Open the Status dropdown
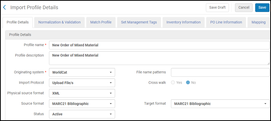 click(82, 114)
